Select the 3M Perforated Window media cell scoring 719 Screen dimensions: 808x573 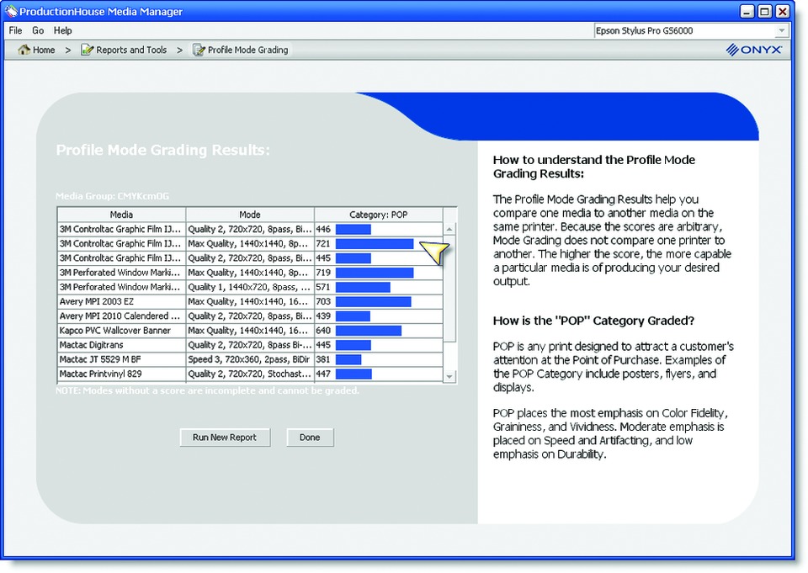coord(121,272)
